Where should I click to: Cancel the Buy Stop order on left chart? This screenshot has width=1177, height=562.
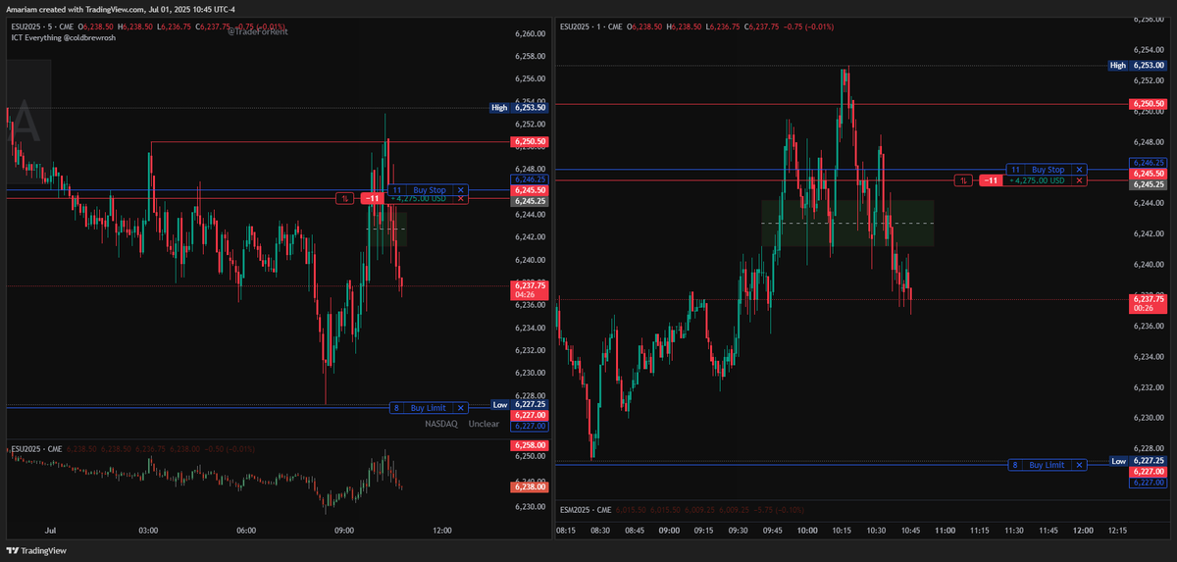(x=461, y=190)
